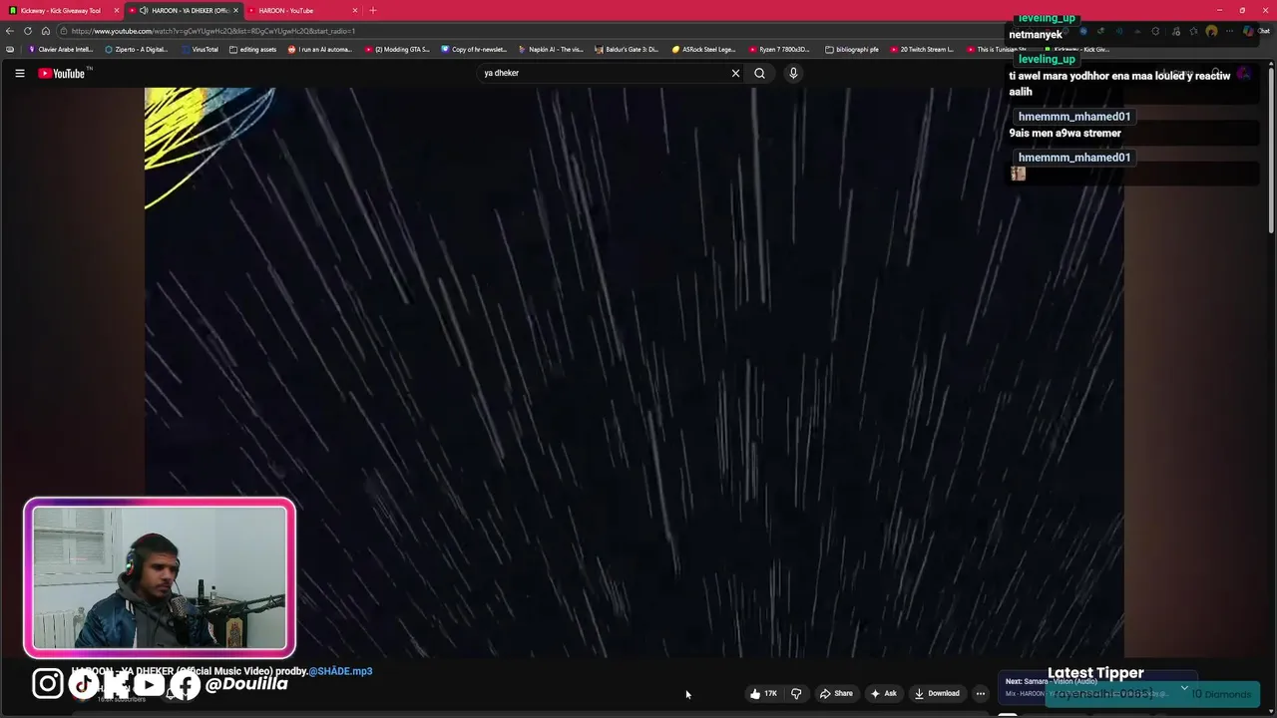Open the browser home page icon

(x=45, y=31)
